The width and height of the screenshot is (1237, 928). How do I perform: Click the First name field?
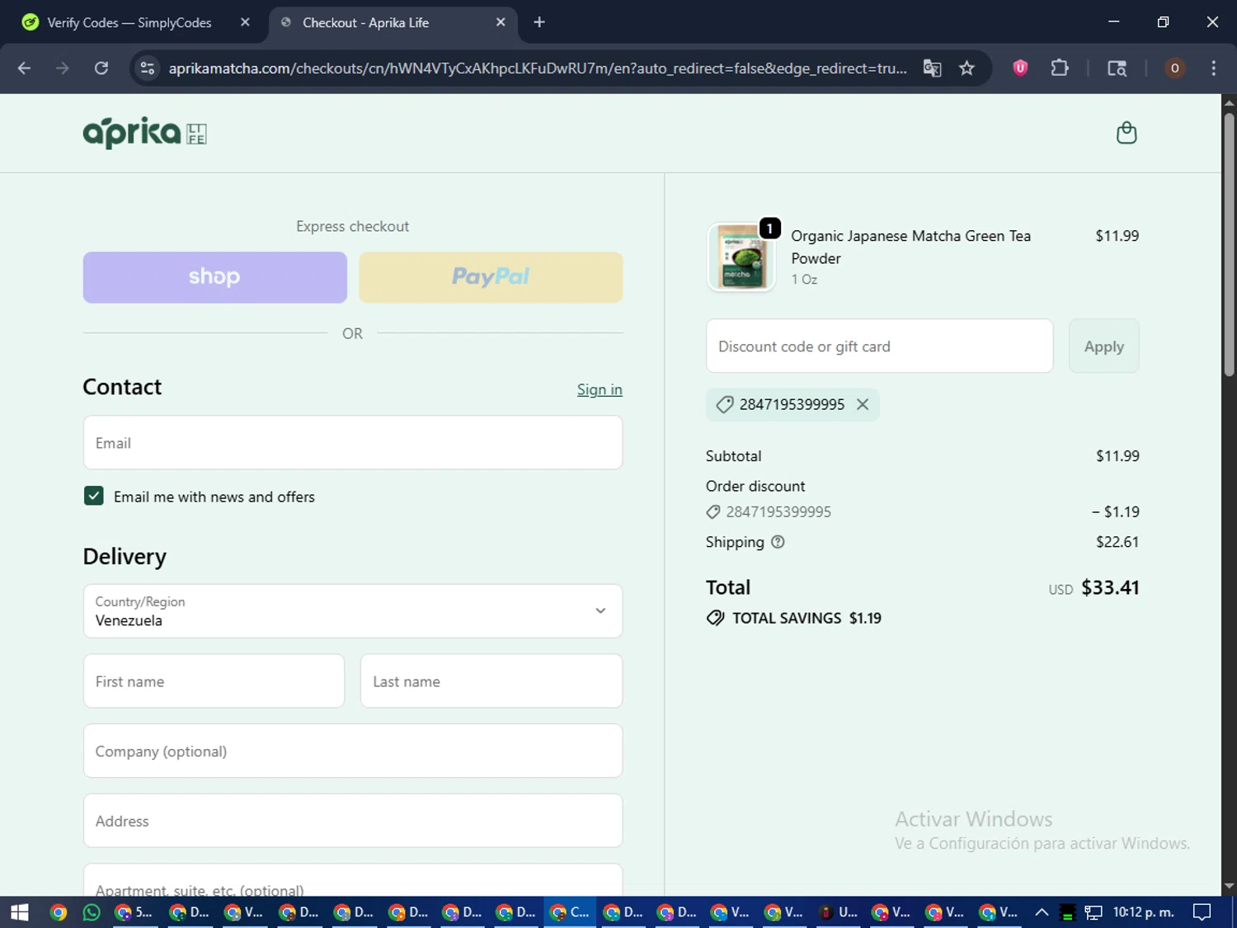214,681
